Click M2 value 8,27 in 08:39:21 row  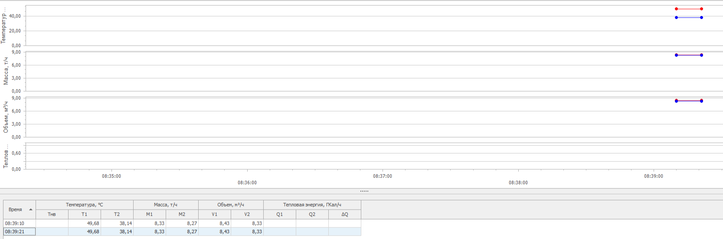pyautogui.click(x=182, y=232)
